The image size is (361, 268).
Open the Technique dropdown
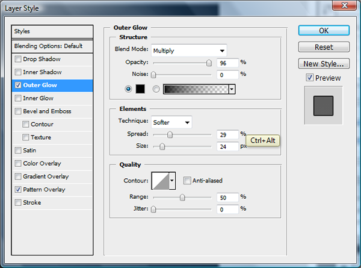[171, 122]
